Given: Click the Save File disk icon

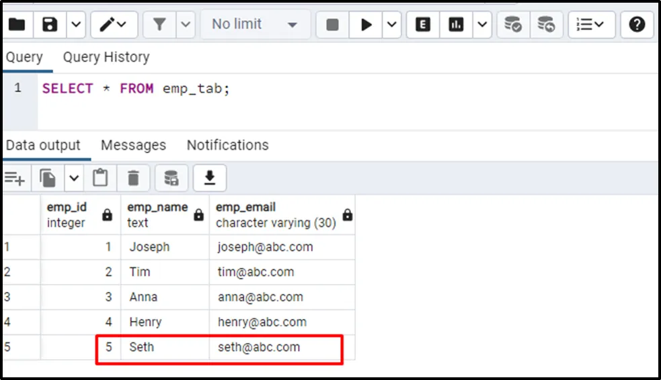Looking at the screenshot, I should pyautogui.click(x=50, y=25).
